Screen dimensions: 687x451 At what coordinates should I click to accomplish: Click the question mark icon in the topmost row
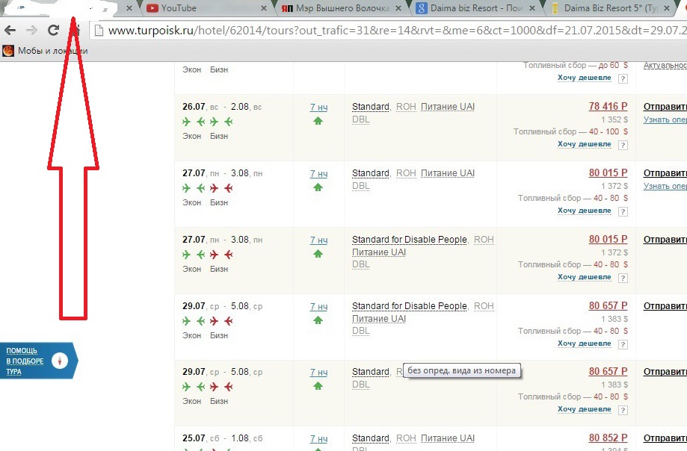623,78
